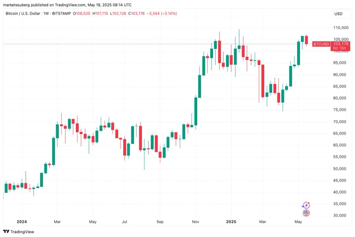
Task: Click the Jul label on the time axis
Action: 124,222
